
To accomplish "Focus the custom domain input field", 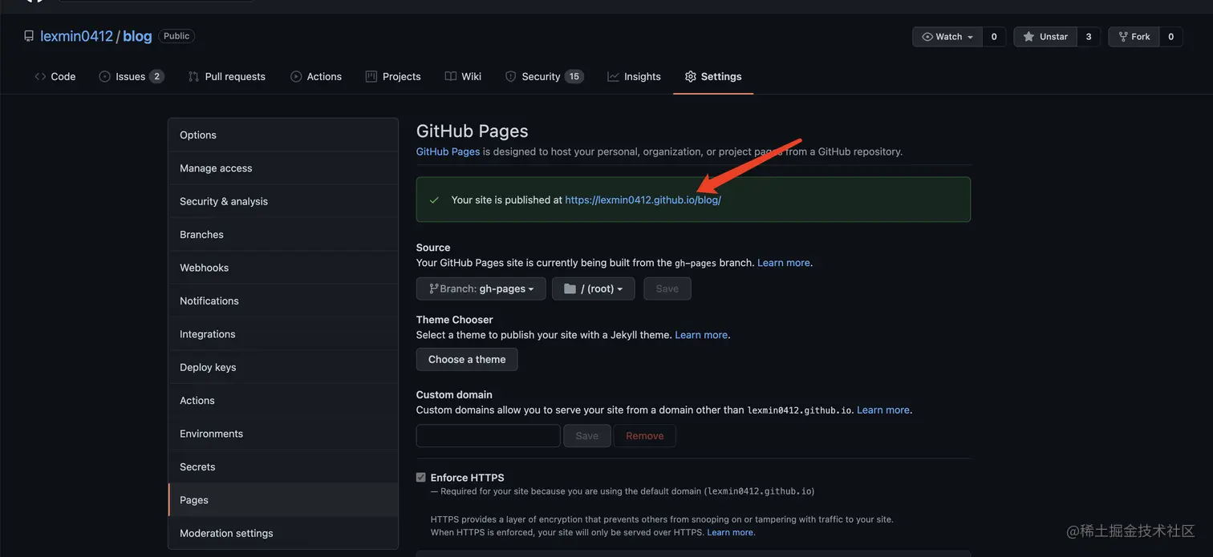I will click(x=488, y=436).
